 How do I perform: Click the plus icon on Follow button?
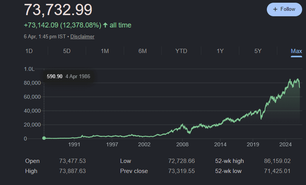pos(275,9)
